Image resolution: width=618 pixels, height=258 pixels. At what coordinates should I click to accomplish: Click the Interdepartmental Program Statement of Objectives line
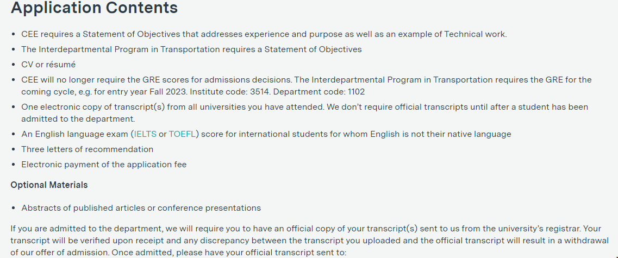click(191, 49)
